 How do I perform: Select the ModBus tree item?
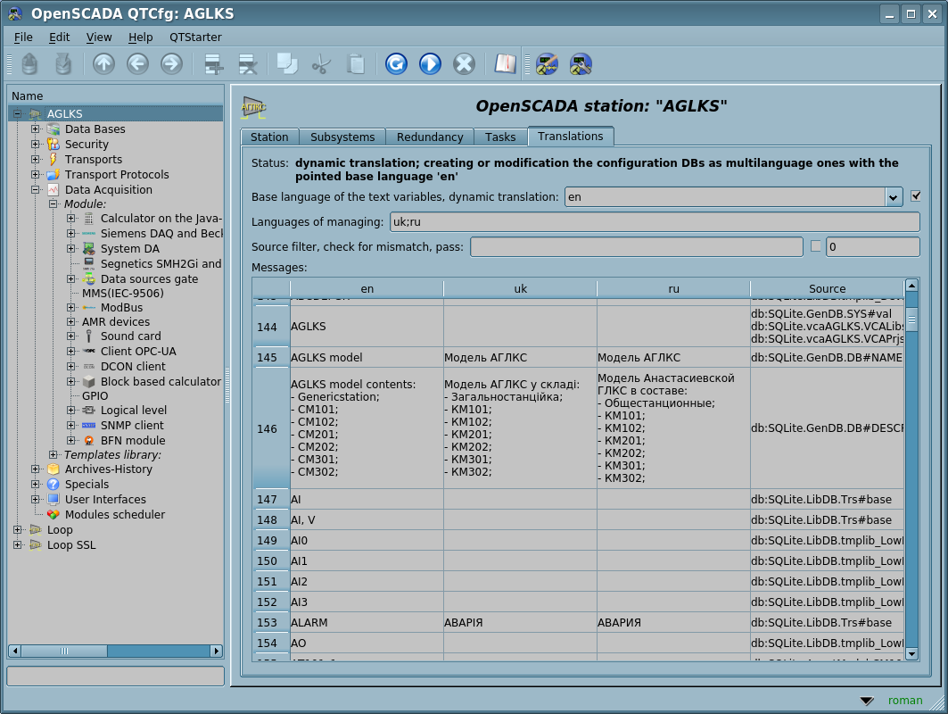121,307
